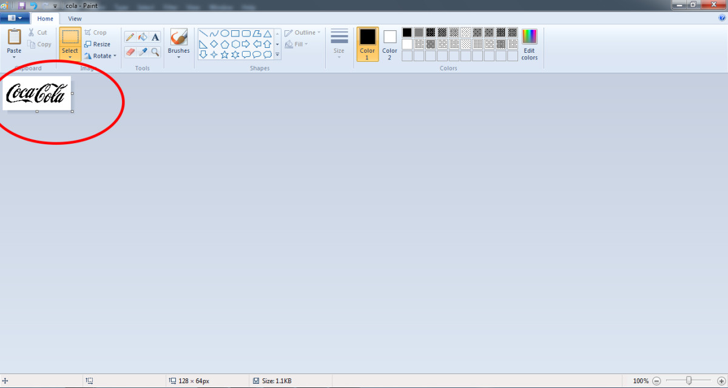Click the Crop icon
Image resolution: width=728 pixels, height=388 pixels.
click(89, 33)
